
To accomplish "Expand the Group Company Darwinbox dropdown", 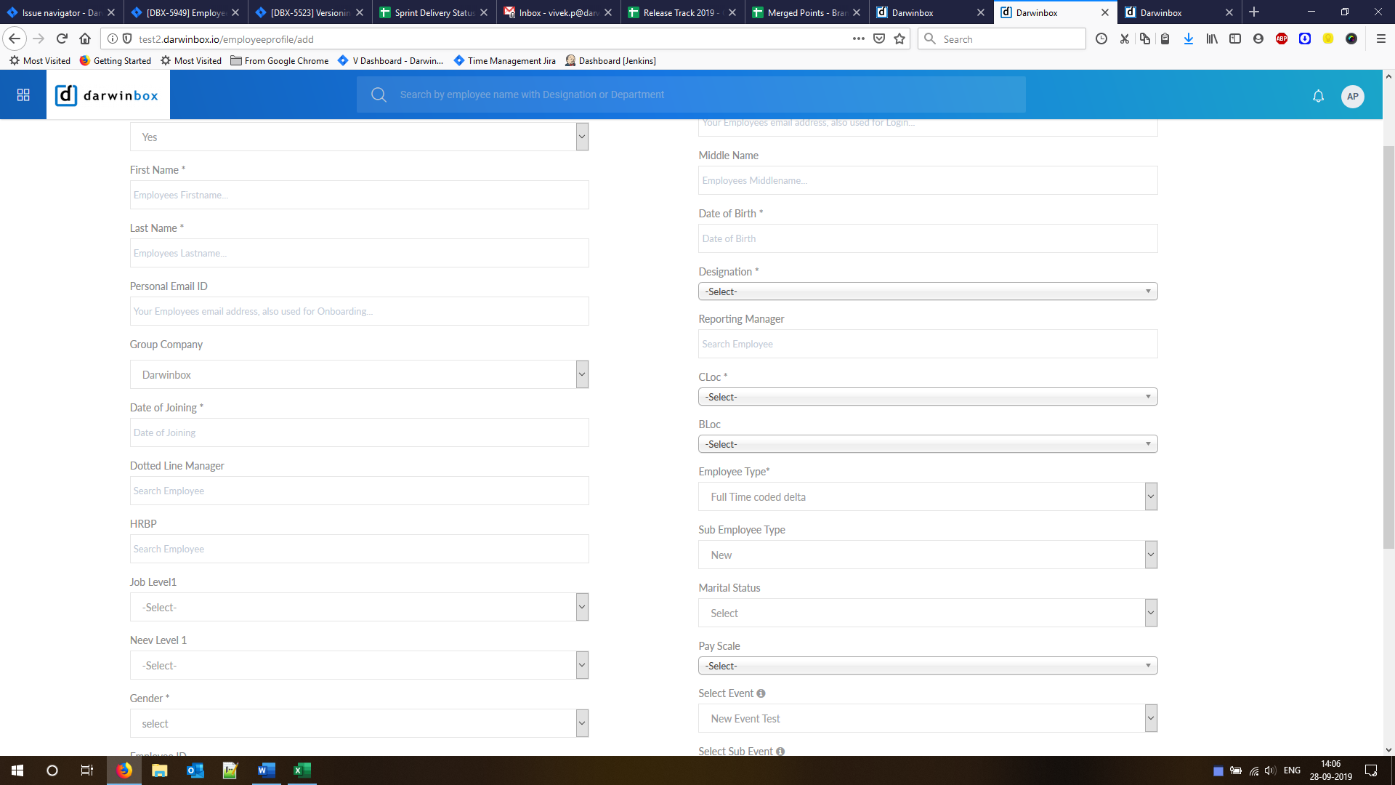I will (359, 375).
